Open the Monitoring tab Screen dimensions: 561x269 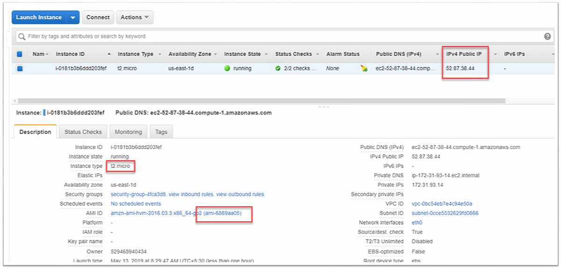[x=129, y=132]
